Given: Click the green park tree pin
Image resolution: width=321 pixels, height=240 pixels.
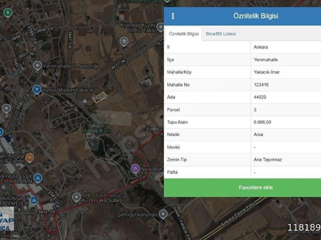Looking at the screenshot, I should [x=8, y=12].
